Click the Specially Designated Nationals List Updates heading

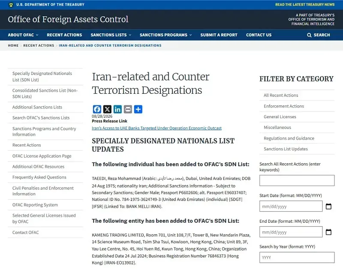click(x=163, y=145)
